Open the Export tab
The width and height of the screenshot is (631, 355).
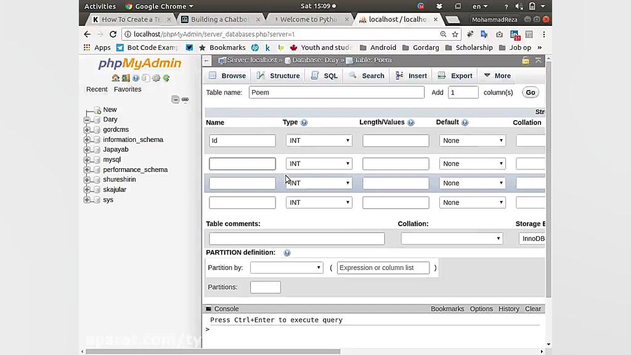tap(455, 76)
